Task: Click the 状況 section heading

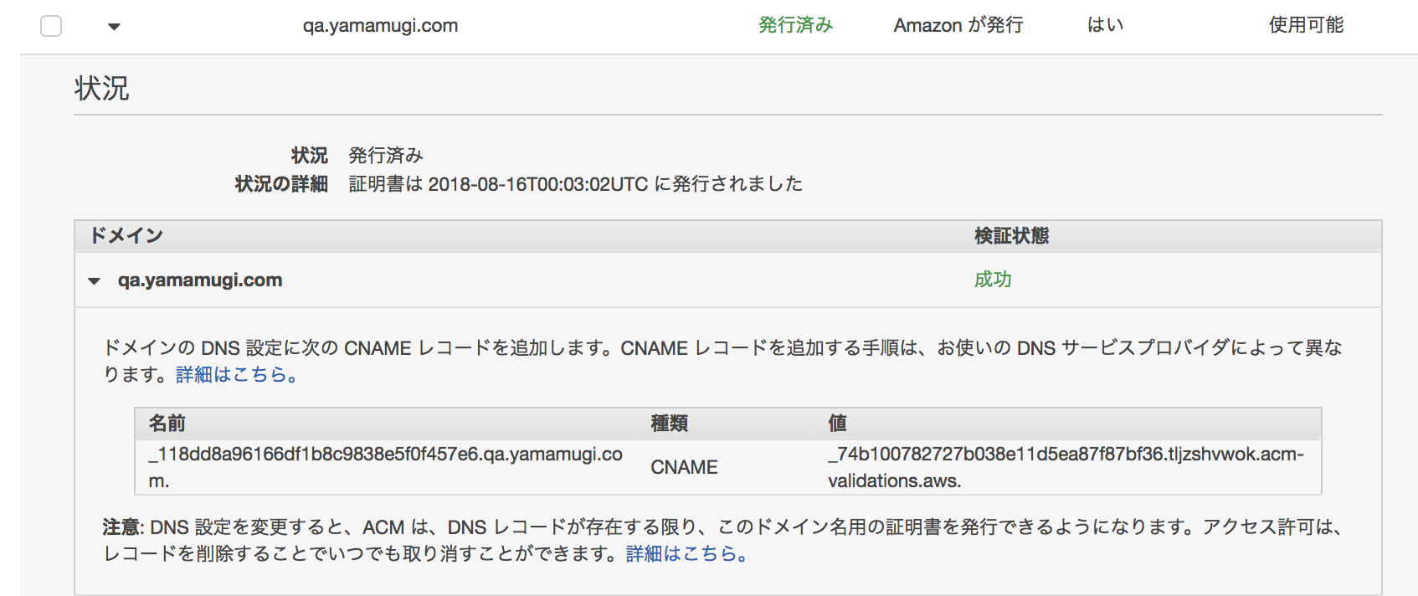Action: [x=101, y=88]
